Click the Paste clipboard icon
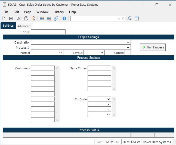176x145 pixels. pyautogui.click(x=33, y=18)
